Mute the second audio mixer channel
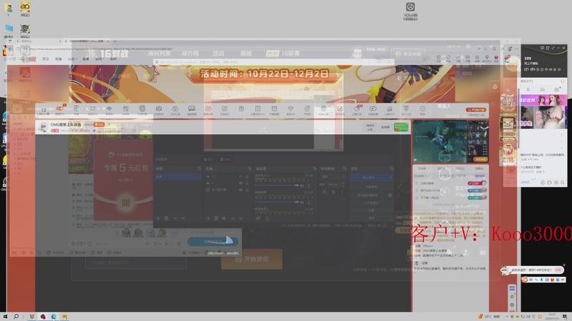This screenshot has width=572, height=321. tap(302, 203)
